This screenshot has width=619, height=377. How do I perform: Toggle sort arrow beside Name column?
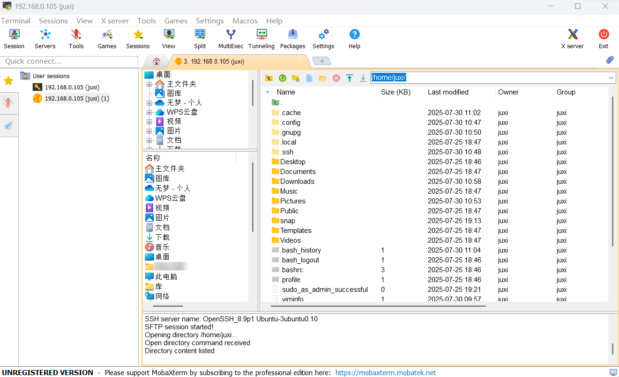[x=268, y=92]
